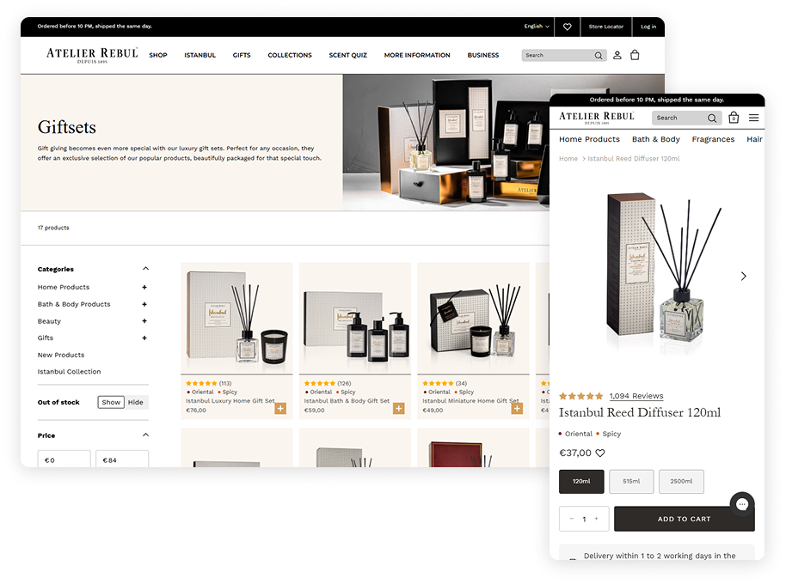
Task: Open the 1,094 Reviews link
Action: click(636, 396)
